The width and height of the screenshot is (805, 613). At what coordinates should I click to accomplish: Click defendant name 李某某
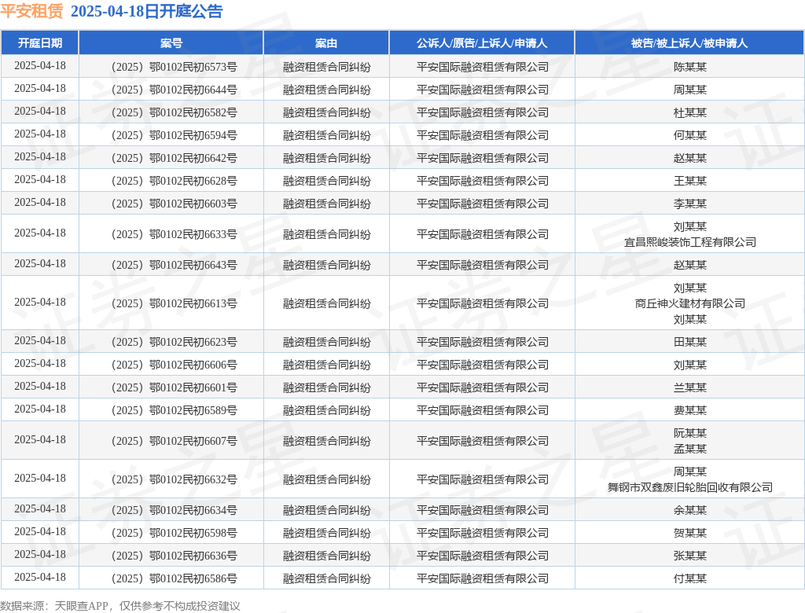pos(690,204)
